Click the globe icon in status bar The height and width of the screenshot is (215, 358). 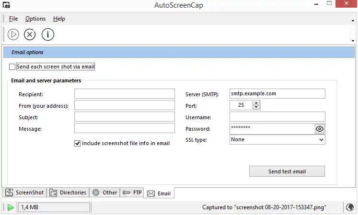coord(350,207)
